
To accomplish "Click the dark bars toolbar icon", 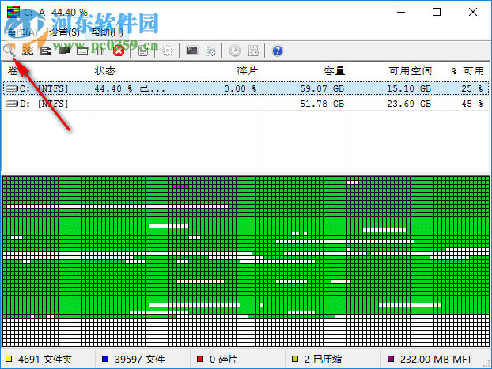I will [x=46, y=51].
